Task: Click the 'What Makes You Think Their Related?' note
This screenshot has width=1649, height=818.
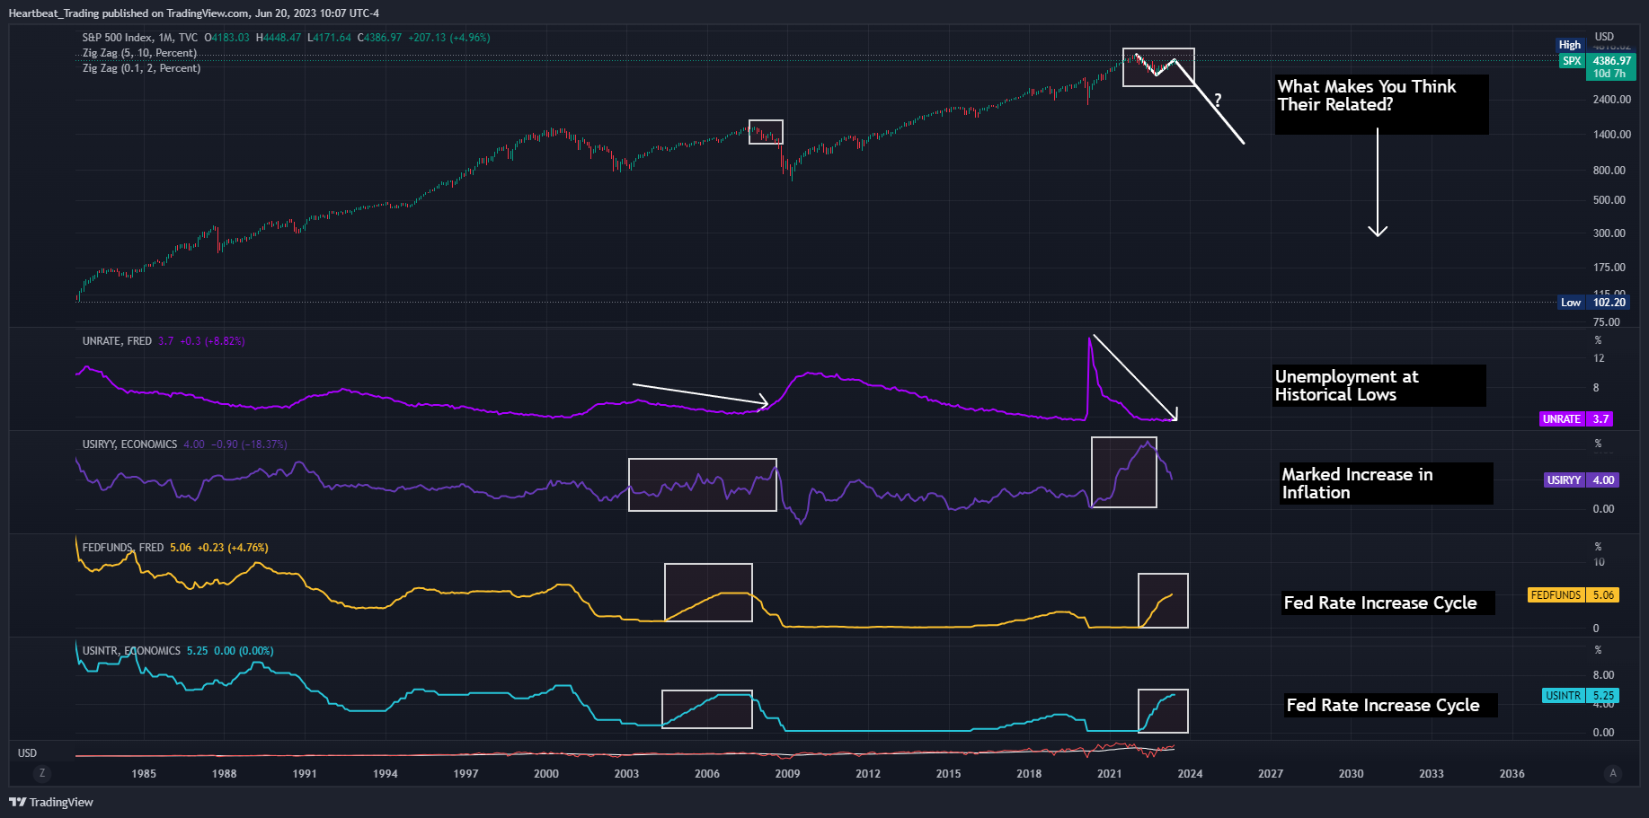Action: [x=1381, y=104]
